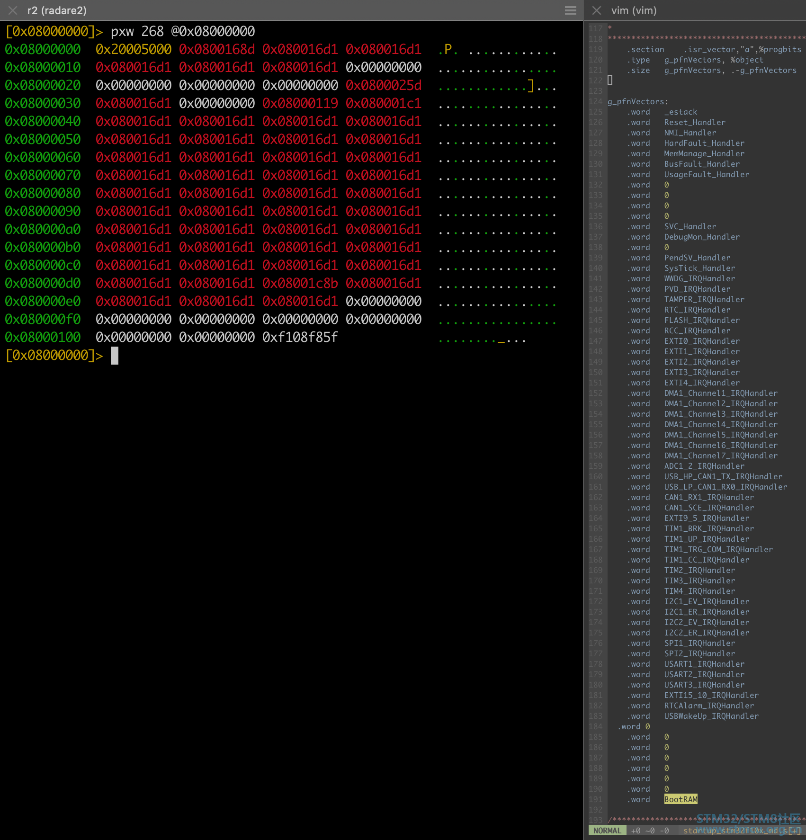Close the vim pane
This screenshot has height=840, width=806.
pos(597,10)
